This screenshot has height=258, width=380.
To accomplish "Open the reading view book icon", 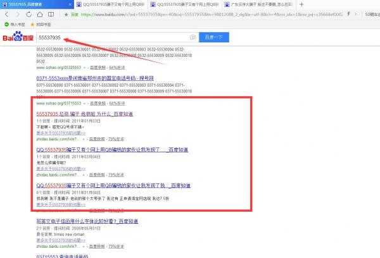I will pos(51,15).
